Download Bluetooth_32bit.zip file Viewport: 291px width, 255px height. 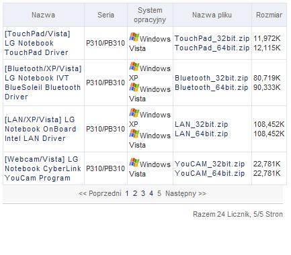coord(211,78)
